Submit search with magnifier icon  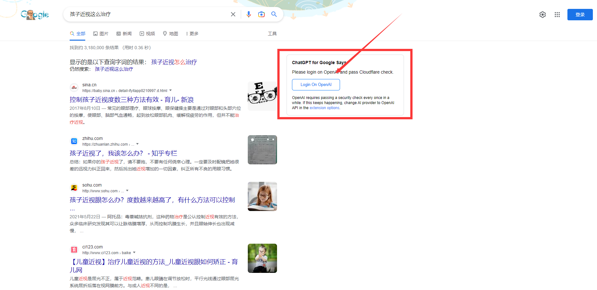click(274, 14)
